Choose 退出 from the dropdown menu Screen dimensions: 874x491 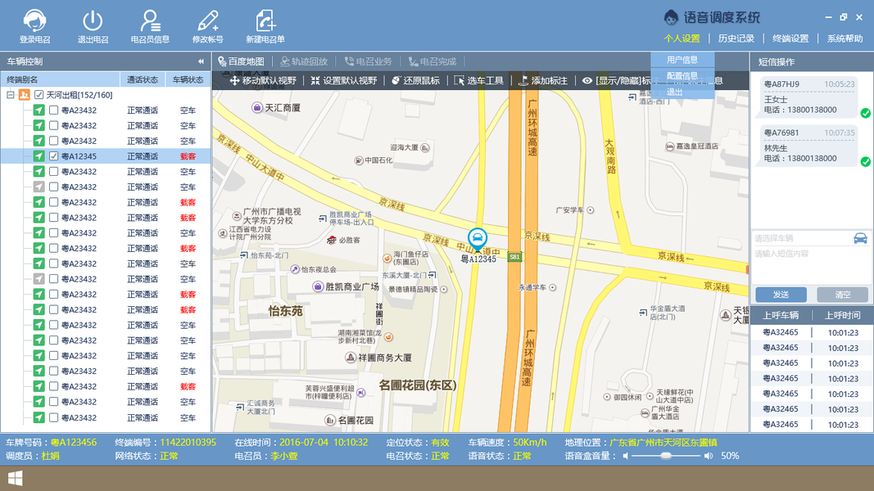[682, 92]
